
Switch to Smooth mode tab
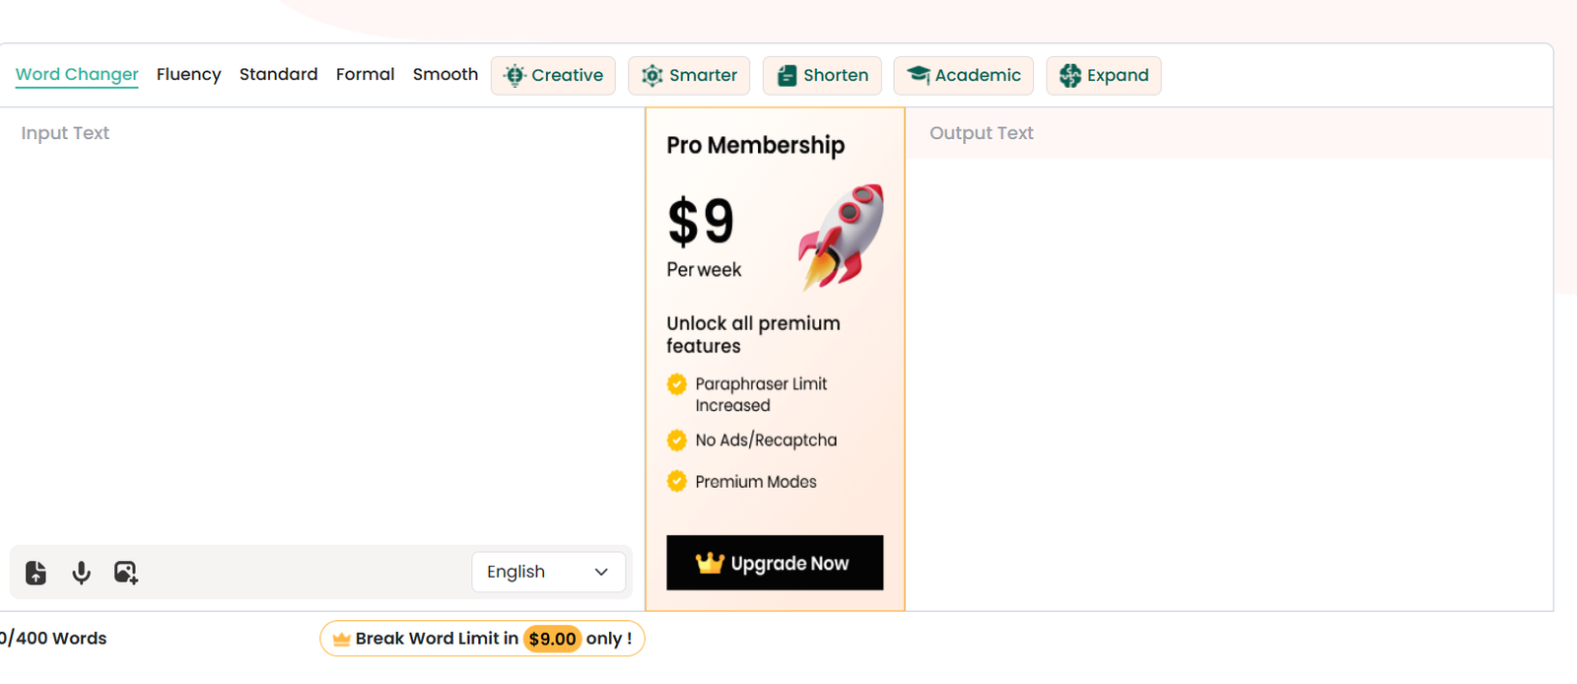click(445, 75)
